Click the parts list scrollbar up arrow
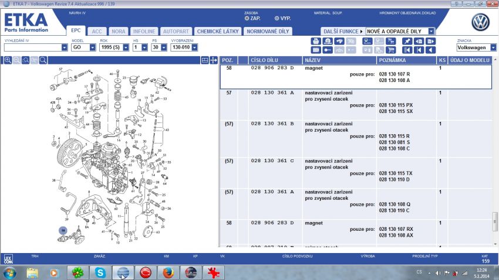Image resolution: width=499 pixels, height=280 pixels. (x=495, y=59)
